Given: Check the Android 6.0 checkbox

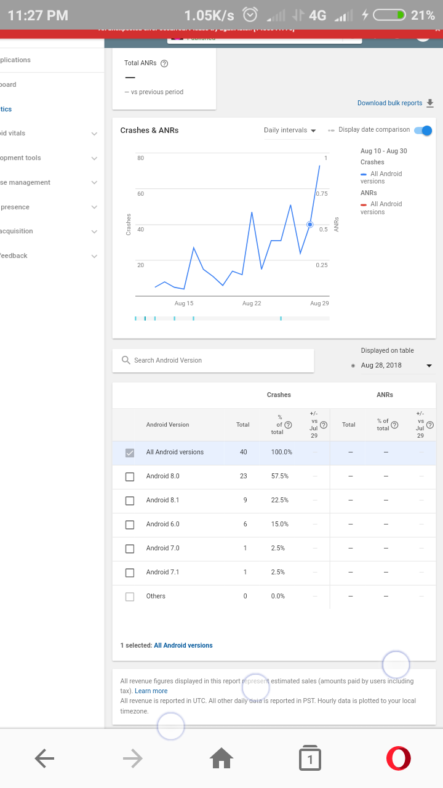Looking at the screenshot, I should 130,525.
